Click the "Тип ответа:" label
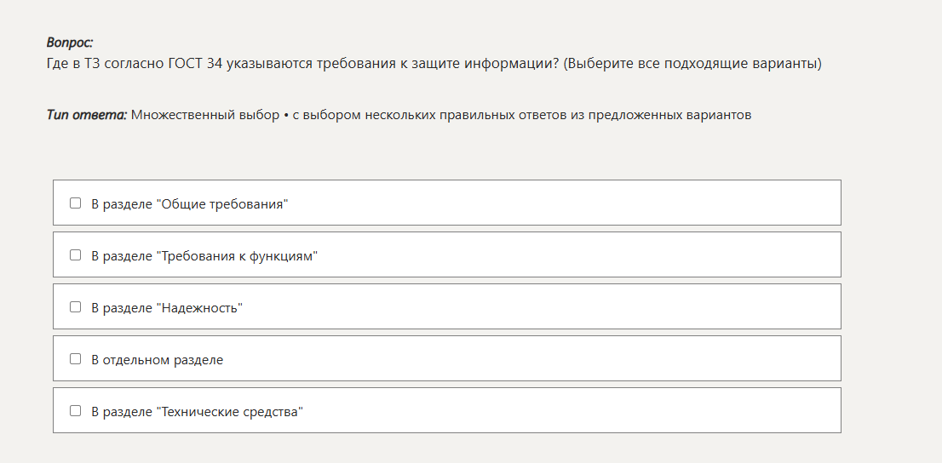The width and height of the screenshot is (942, 463). click(x=86, y=115)
